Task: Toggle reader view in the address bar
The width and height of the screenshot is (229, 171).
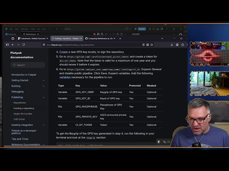Action: pyautogui.click(x=143, y=45)
